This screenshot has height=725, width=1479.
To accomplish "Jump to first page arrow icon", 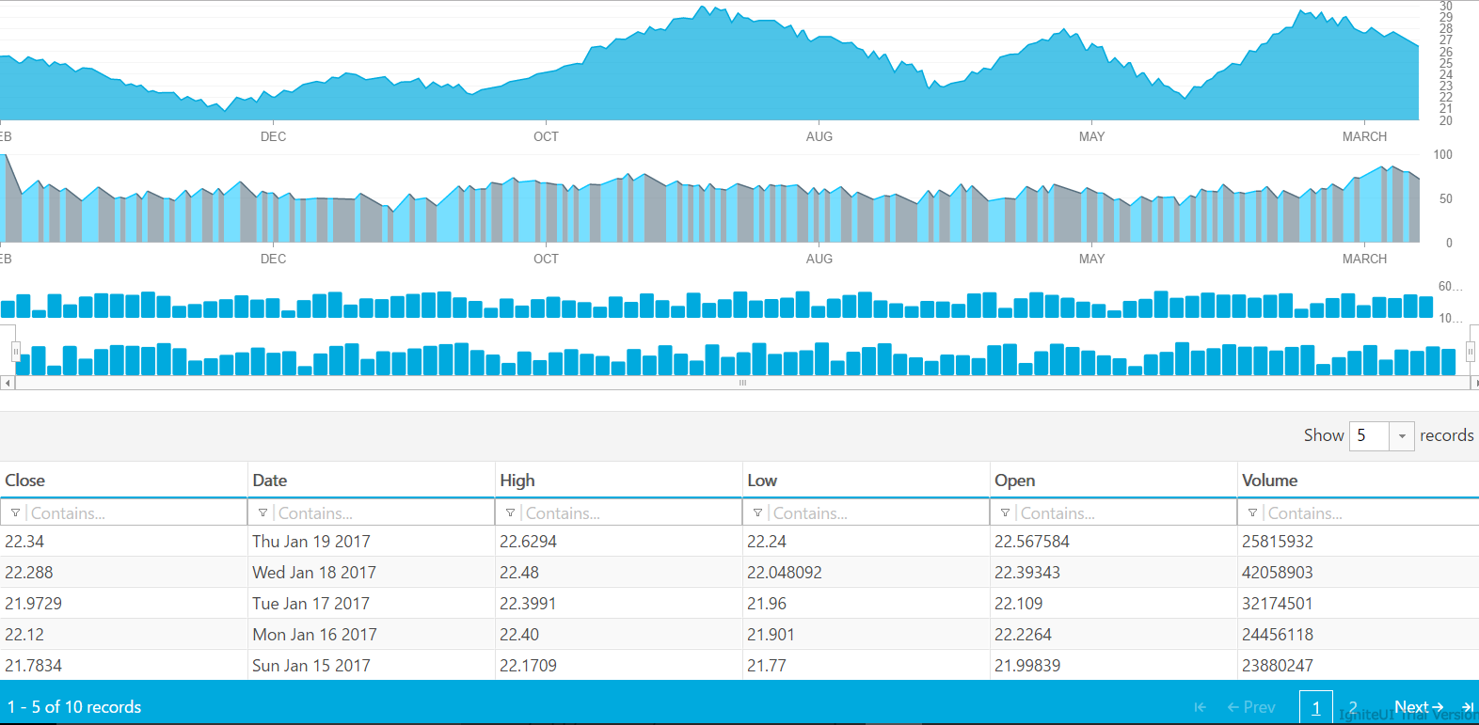I will pos(1200,707).
